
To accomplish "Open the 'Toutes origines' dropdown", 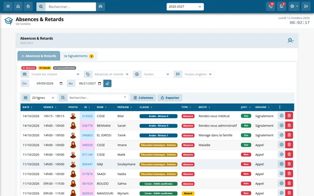I will tap(198, 74).
